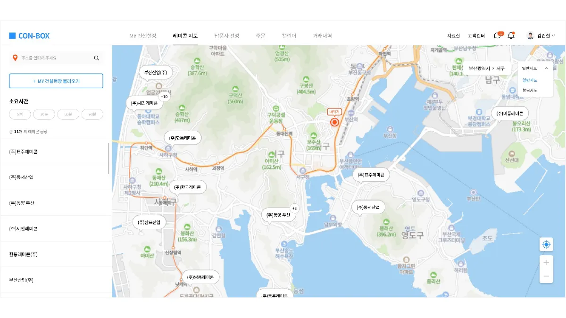This screenshot has height=318, width=566.
Task: Click the 김건설 profile avatar picture
Action: click(530, 36)
